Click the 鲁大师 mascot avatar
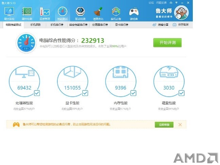The width and height of the screenshot is (220, 165). click(182, 13)
